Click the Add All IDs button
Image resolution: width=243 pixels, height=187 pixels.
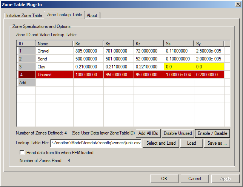coord(148,133)
